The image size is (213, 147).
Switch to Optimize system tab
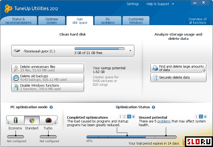click(52, 21)
